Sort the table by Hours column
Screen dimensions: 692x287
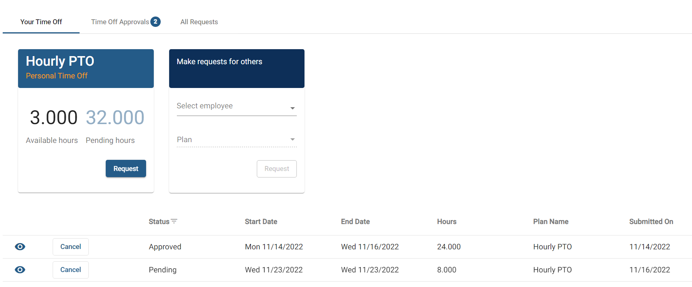pos(447,222)
